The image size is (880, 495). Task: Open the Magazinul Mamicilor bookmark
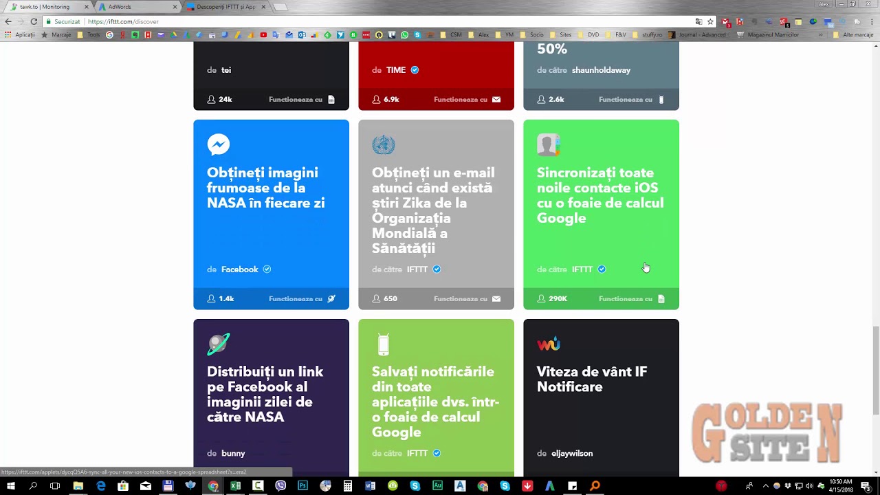[x=768, y=34]
